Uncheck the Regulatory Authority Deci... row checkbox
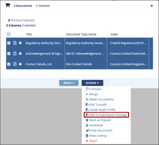 point(9,43)
